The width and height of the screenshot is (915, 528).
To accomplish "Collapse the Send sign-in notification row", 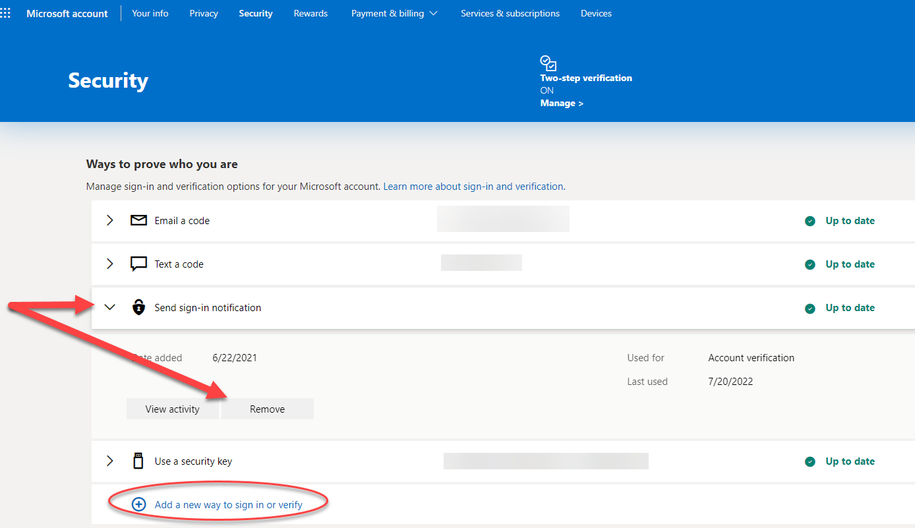I will point(110,308).
